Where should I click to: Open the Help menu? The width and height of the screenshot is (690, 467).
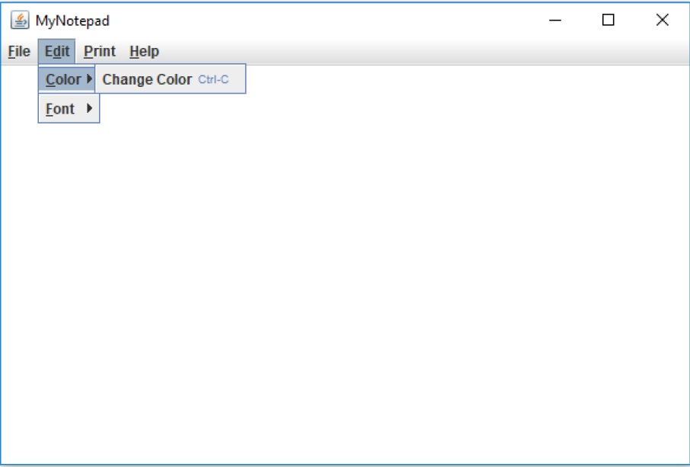(x=144, y=51)
